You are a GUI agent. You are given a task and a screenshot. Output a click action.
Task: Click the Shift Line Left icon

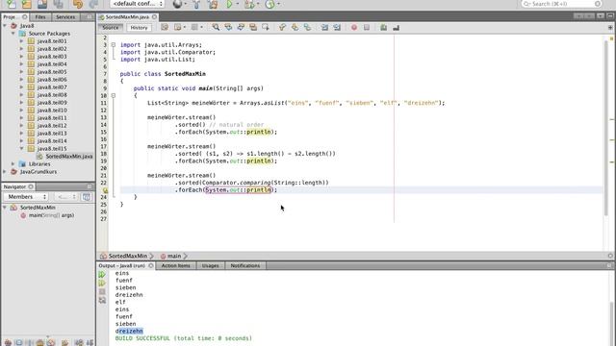pos(324,27)
